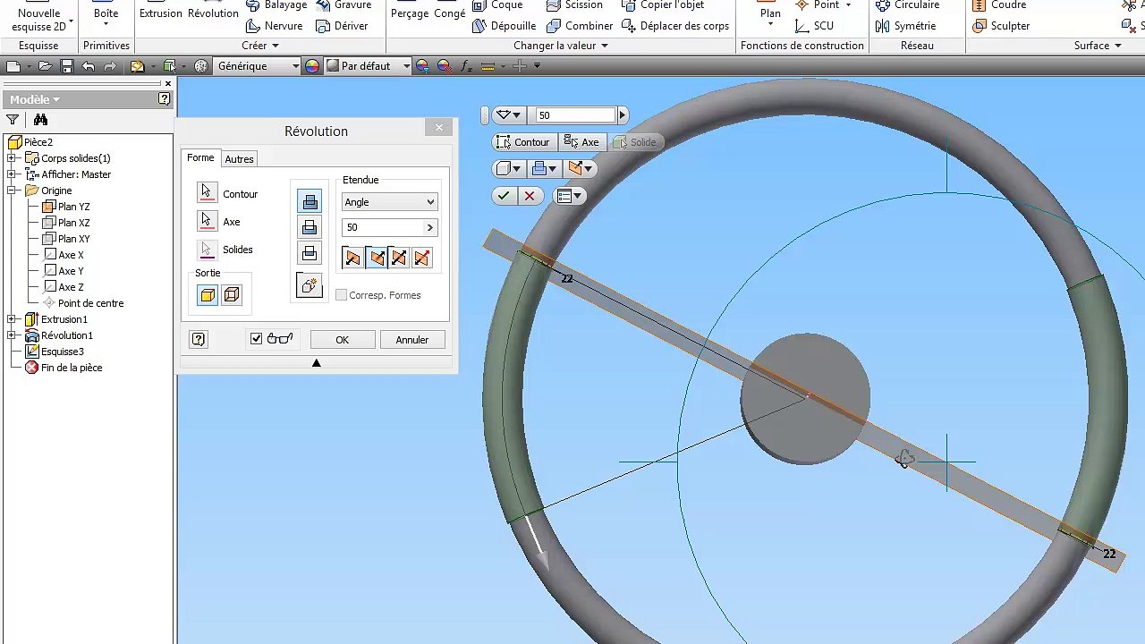The height and width of the screenshot is (644, 1145).
Task: Expand the Corps solides(1) node
Action: pos(13,158)
